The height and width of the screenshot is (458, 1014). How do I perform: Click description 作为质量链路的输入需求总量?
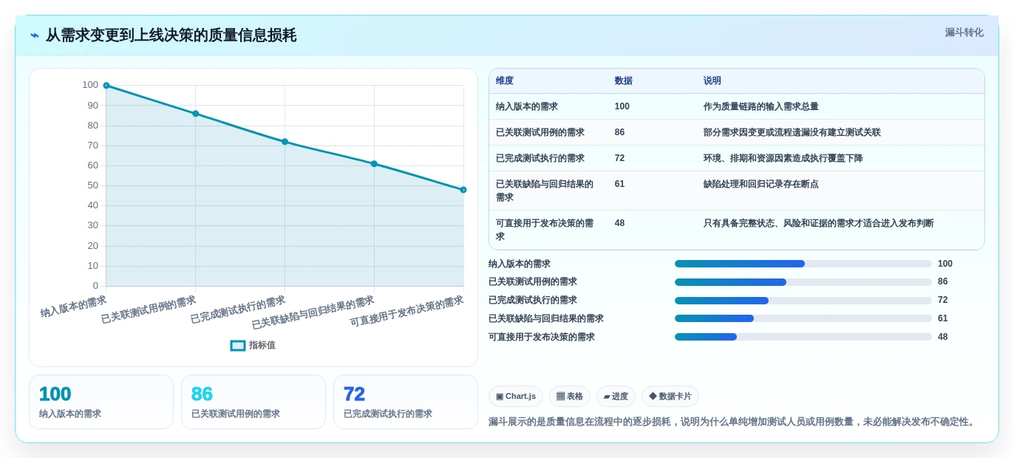(761, 106)
